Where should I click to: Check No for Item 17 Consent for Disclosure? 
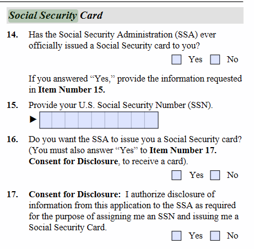(215, 236)
